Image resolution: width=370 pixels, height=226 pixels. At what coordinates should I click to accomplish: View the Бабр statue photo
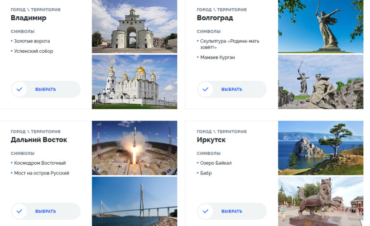(x=320, y=201)
